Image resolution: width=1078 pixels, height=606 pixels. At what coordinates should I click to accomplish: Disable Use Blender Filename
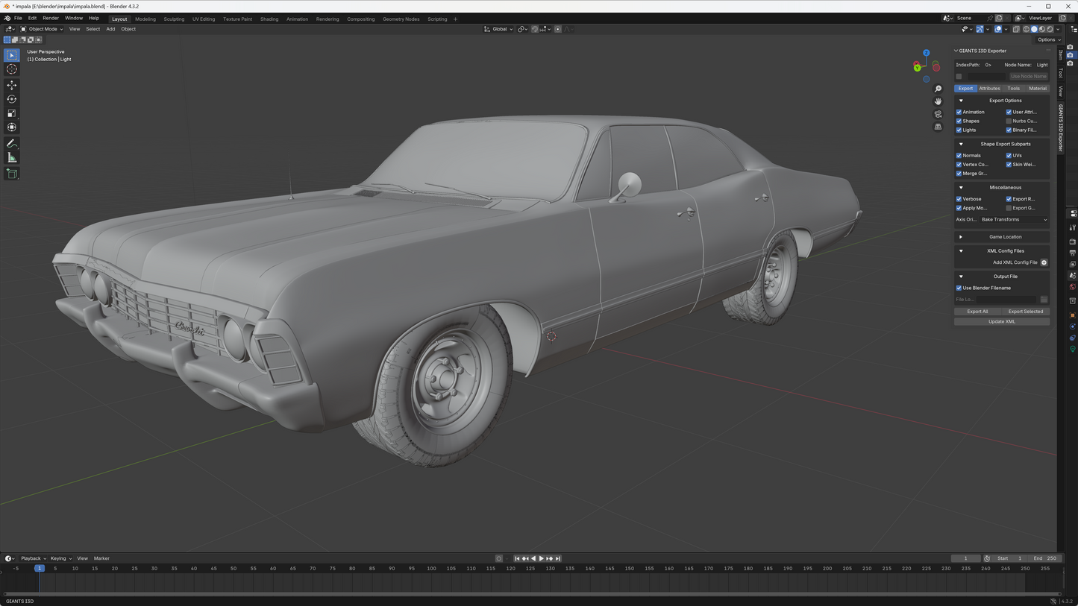959,288
